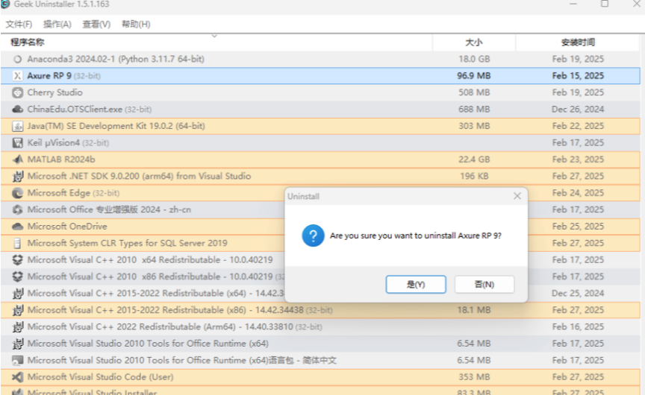
Task: Click the 96.9 MB size value
Action: (x=474, y=76)
